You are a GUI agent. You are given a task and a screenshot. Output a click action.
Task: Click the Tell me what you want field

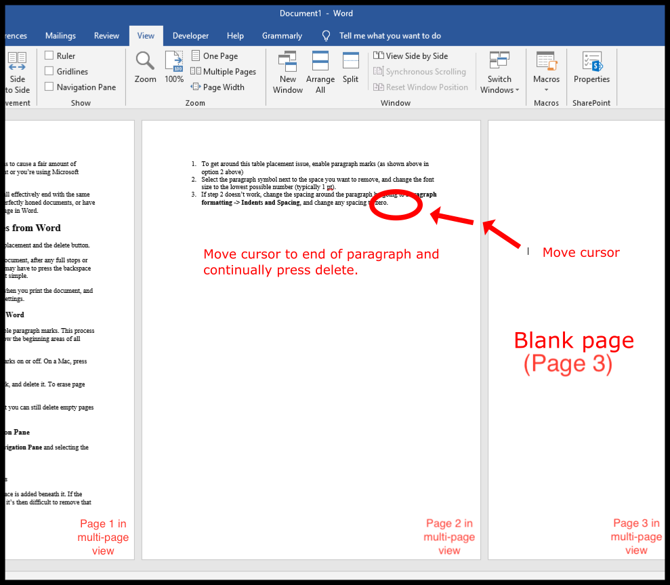tap(390, 36)
